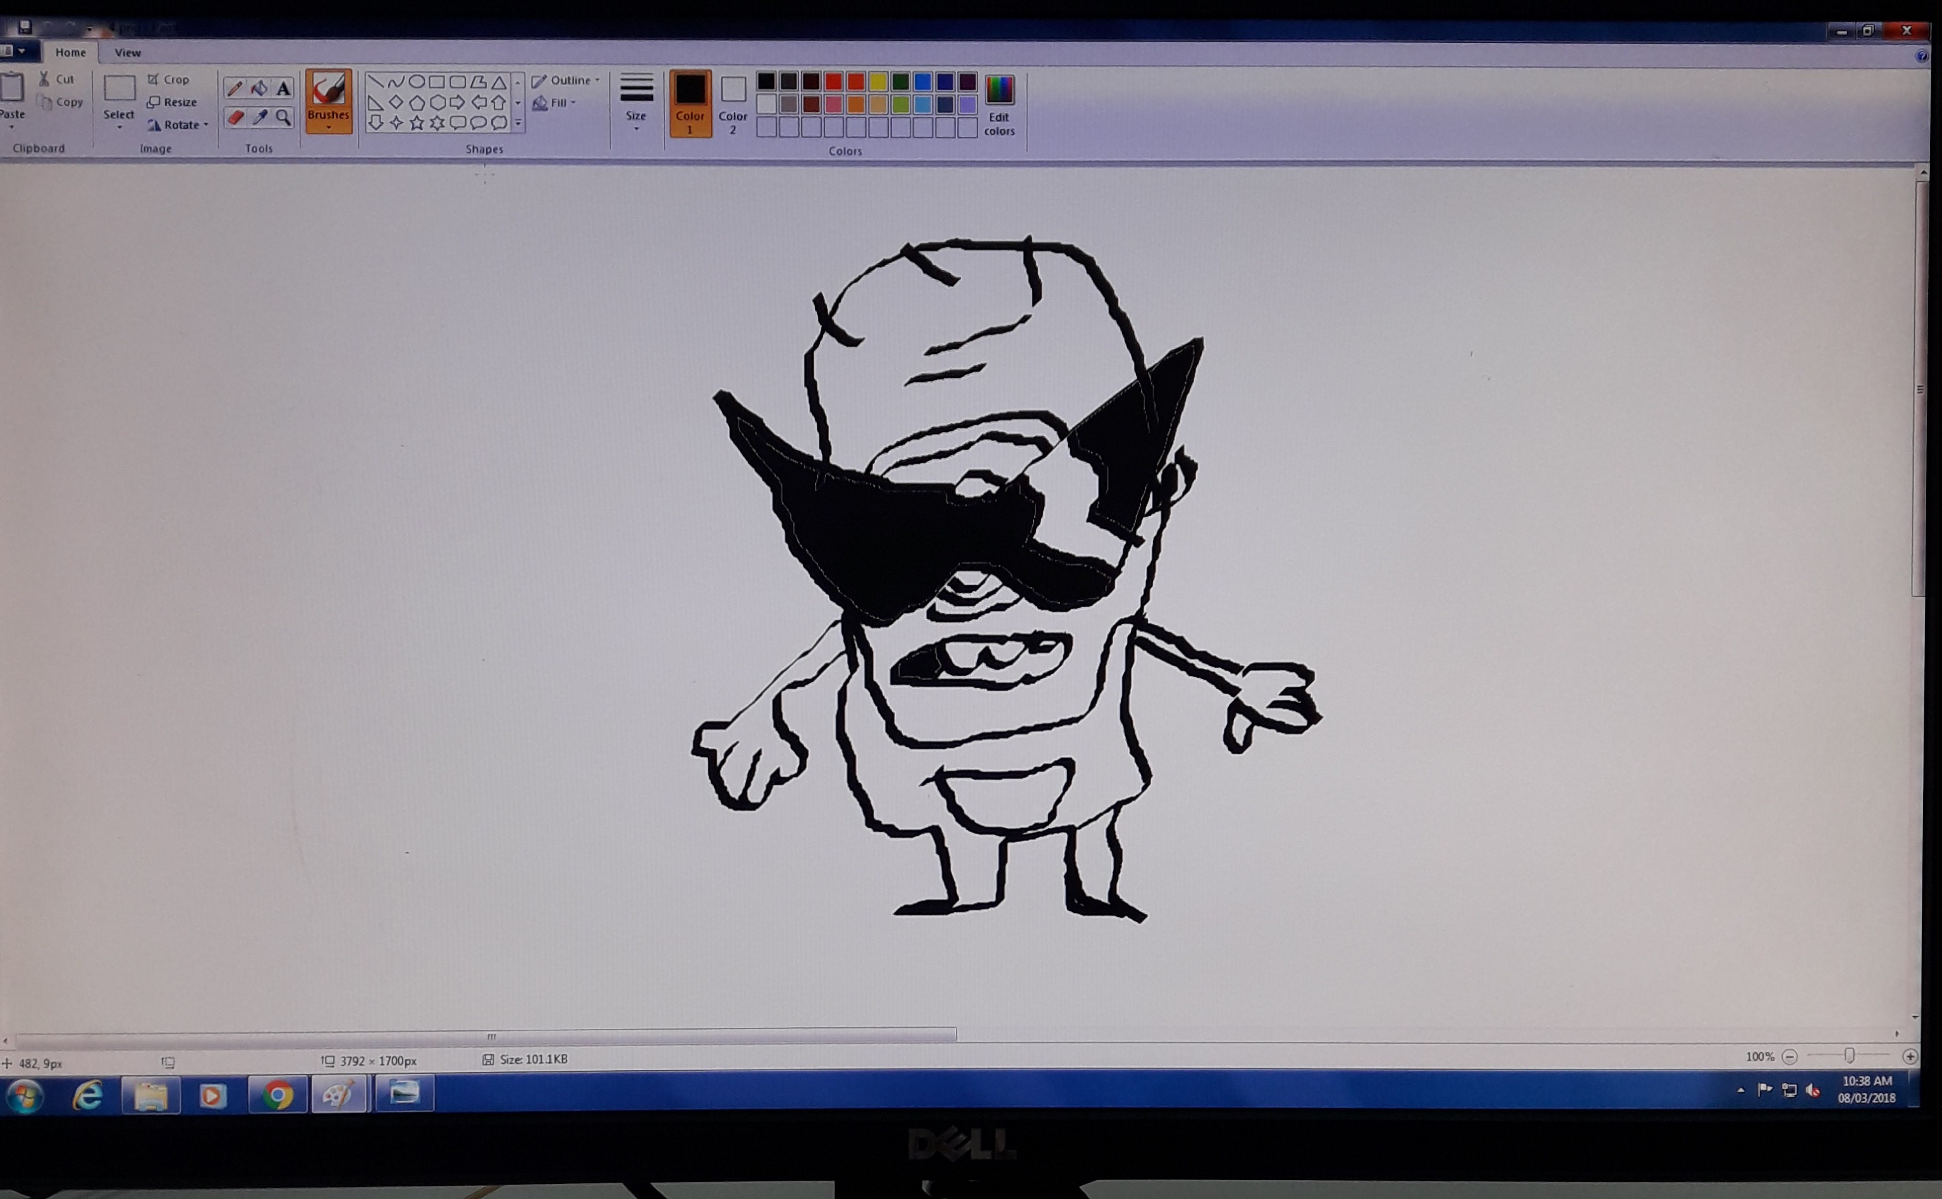Click the Brushes tool icon
The image size is (1942, 1199).
(329, 89)
